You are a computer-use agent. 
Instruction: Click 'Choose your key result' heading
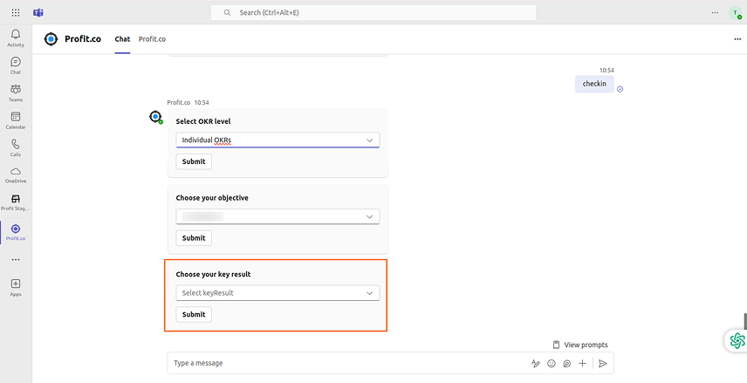point(213,275)
